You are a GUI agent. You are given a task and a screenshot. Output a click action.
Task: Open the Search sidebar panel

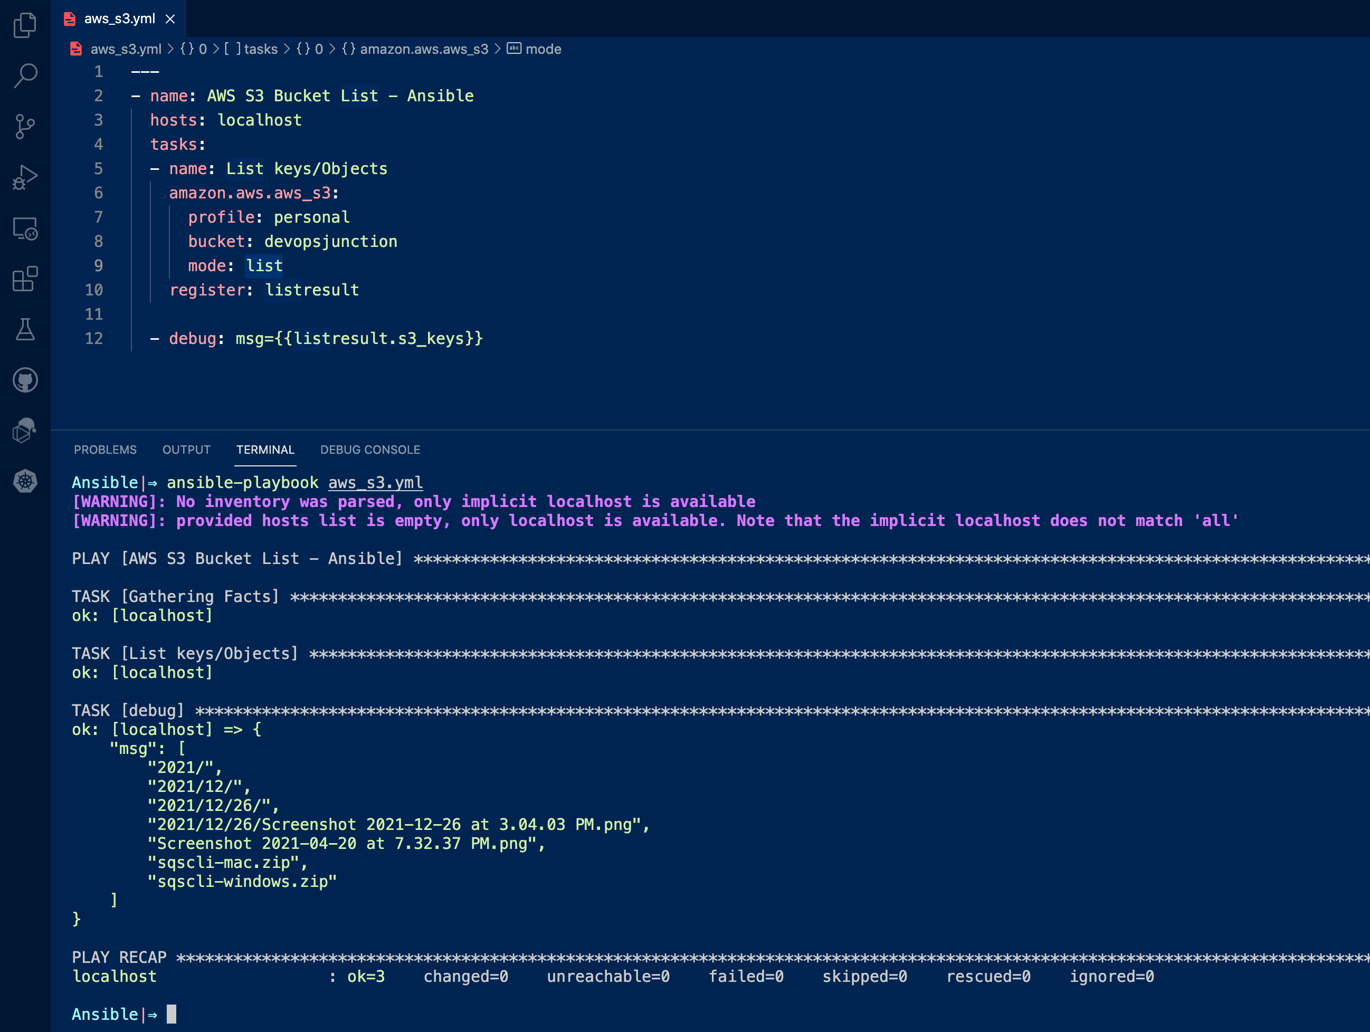[x=25, y=75]
